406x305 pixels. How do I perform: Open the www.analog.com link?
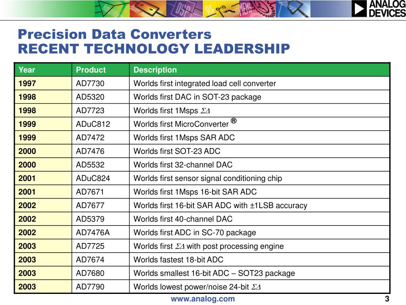coord(203,299)
